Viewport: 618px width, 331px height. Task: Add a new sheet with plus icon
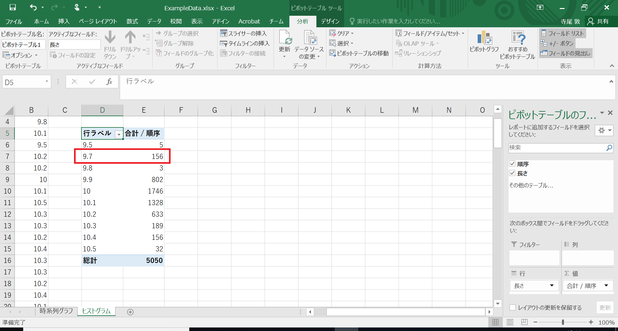click(x=130, y=312)
